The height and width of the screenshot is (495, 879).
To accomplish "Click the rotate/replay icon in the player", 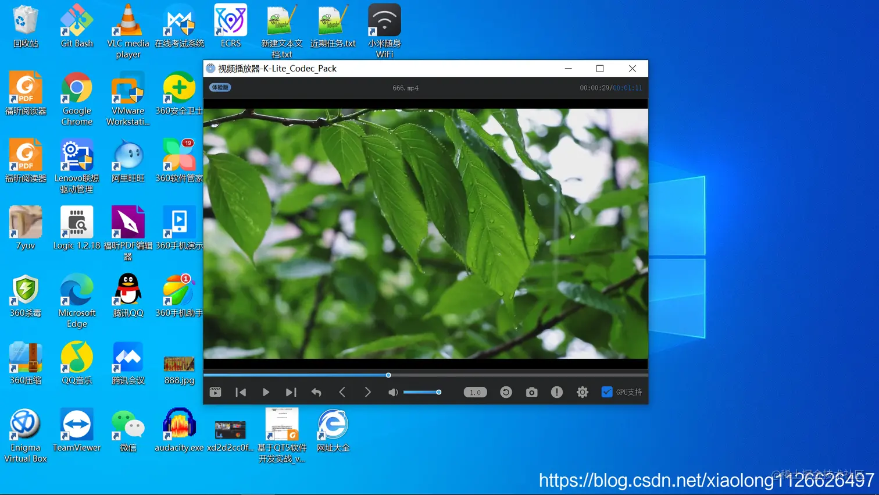I will coord(506,392).
